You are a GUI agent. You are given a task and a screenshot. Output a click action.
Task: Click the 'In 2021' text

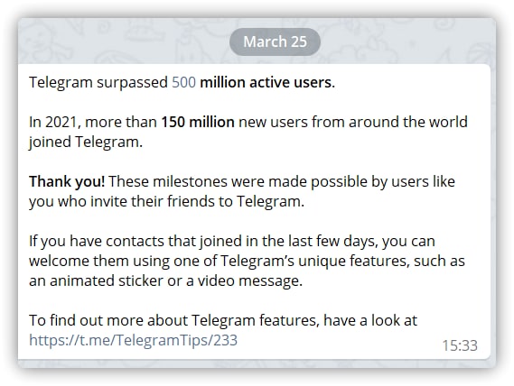coord(52,122)
